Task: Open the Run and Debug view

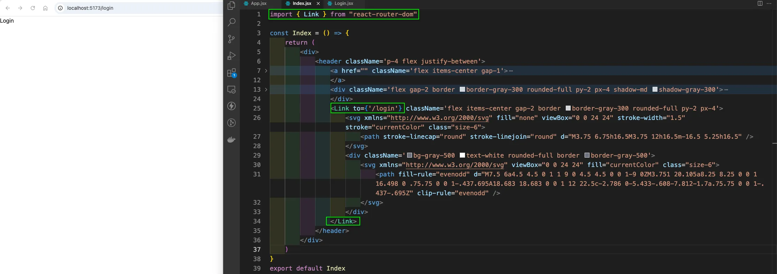Action: (231, 56)
